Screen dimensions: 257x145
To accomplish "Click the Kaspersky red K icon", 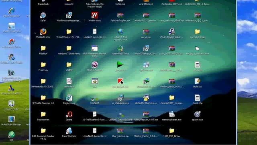I will (120, 81).
